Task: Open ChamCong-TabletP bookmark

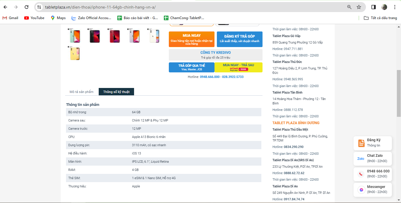Action: point(184,18)
